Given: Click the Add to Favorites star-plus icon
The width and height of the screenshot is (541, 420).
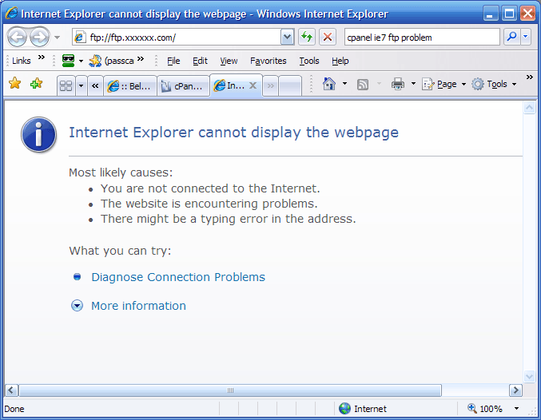Looking at the screenshot, I should [36, 83].
